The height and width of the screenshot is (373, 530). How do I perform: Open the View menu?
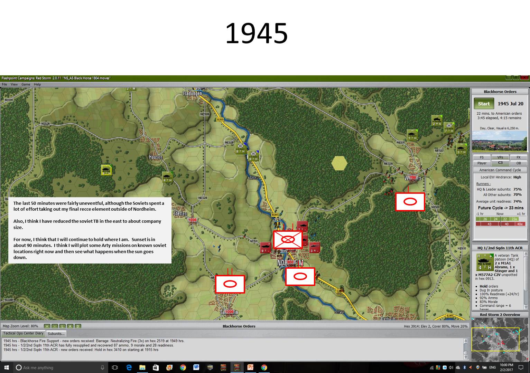(x=14, y=84)
